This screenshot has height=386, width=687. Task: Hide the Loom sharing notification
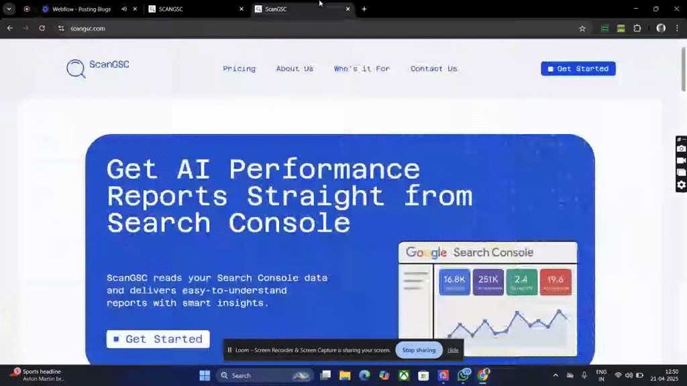[x=453, y=350]
